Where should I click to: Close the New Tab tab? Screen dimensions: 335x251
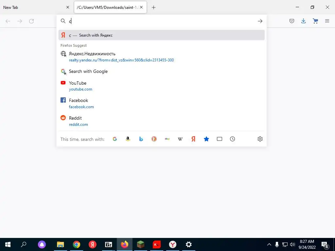point(68,7)
